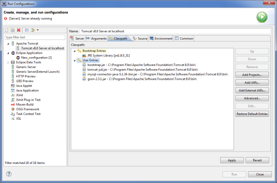This screenshot has width=277, height=183.
Task: Select the Classpath tab
Action: coord(119,38)
